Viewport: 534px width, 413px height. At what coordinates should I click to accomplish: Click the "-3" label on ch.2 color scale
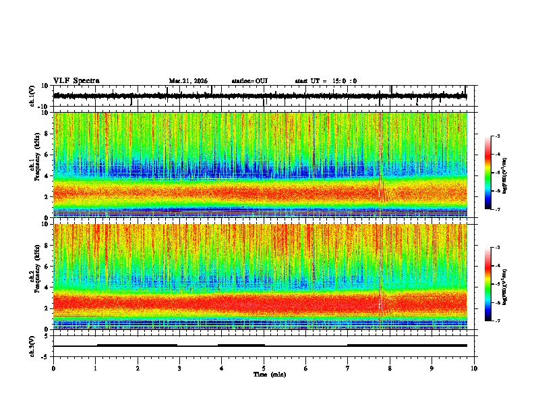click(x=497, y=248)
